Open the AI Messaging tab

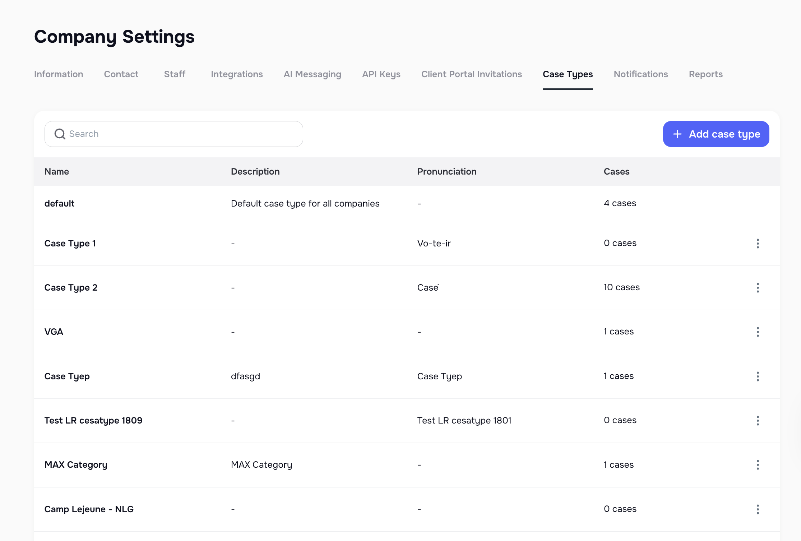pos(312,74)
